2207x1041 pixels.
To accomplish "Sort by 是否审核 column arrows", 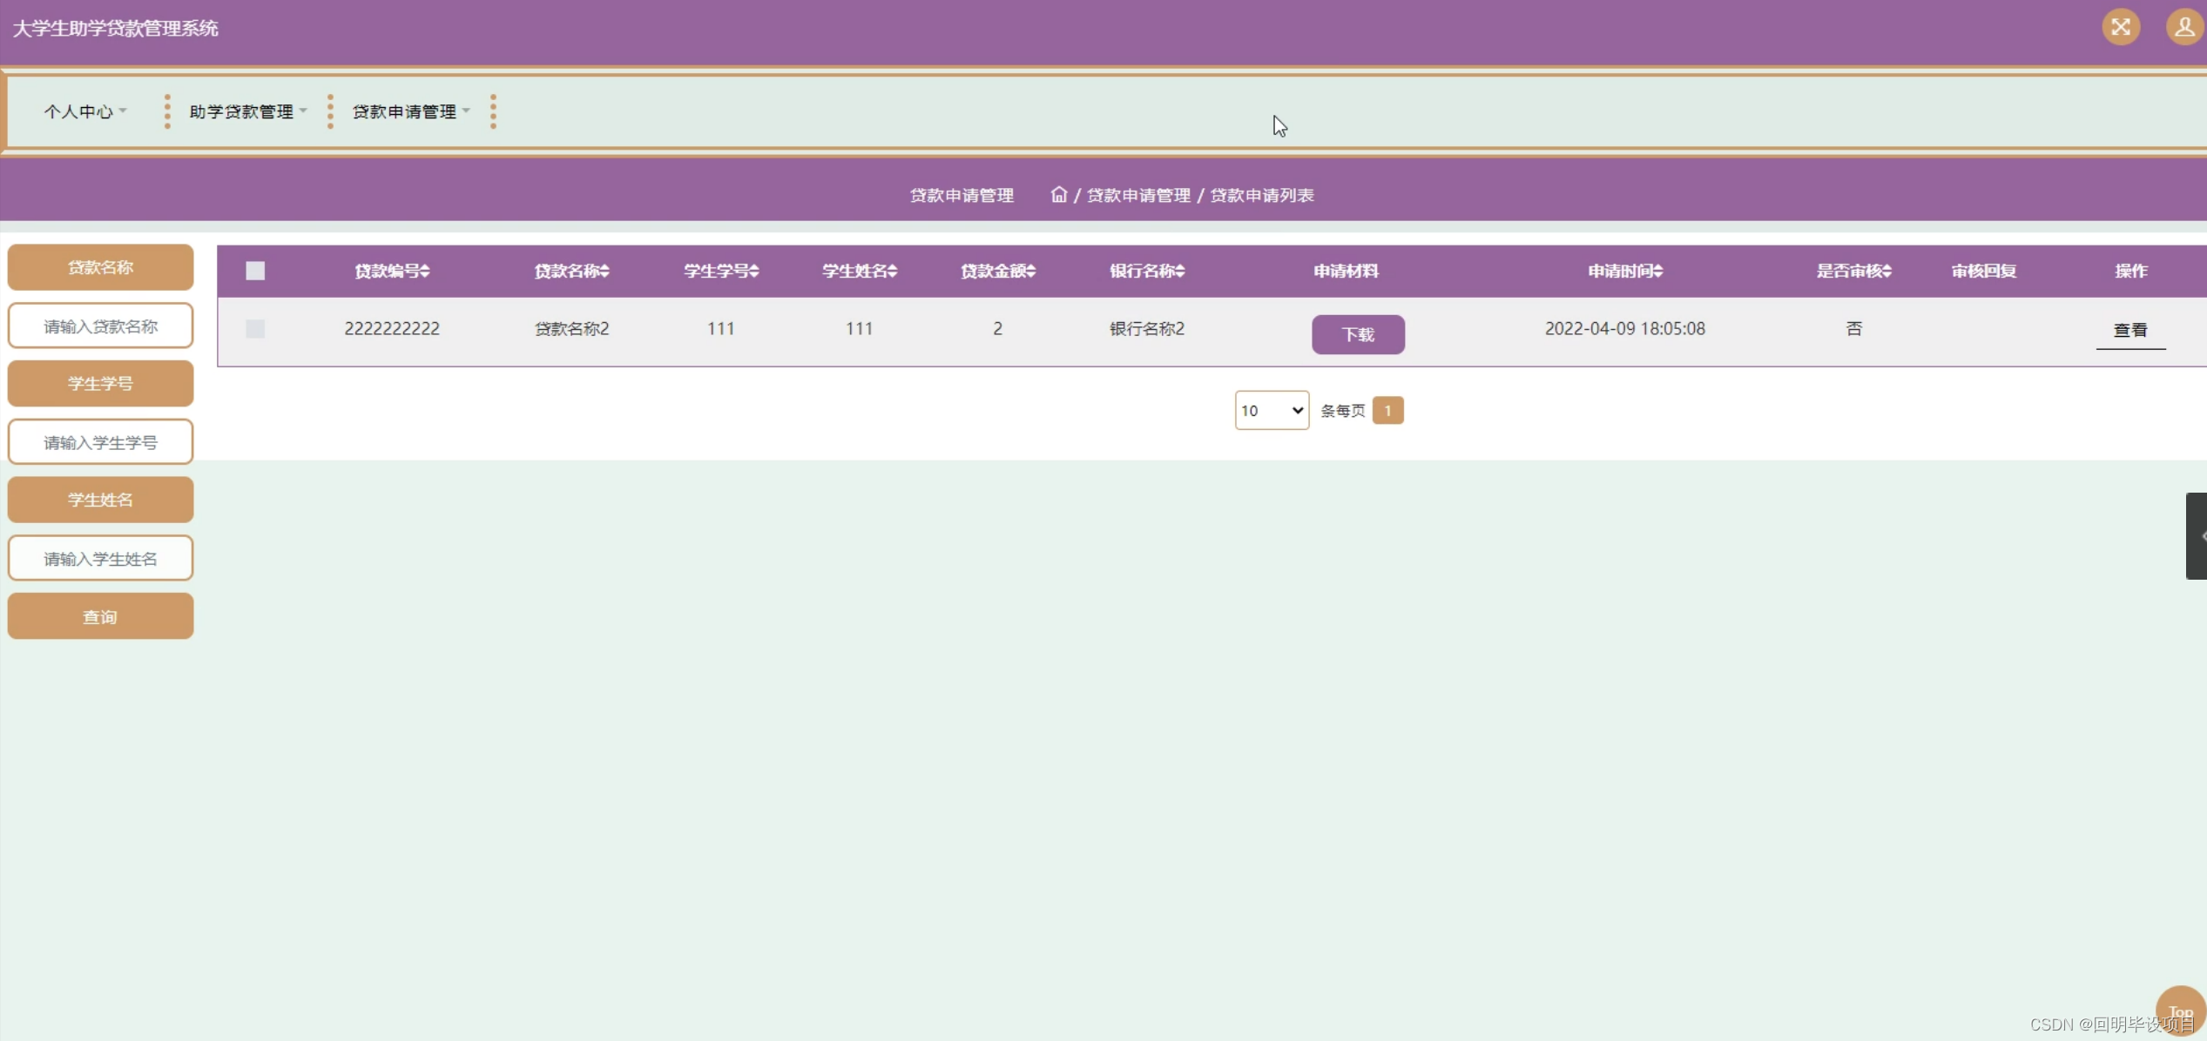I will click(x=1886, y=272).
